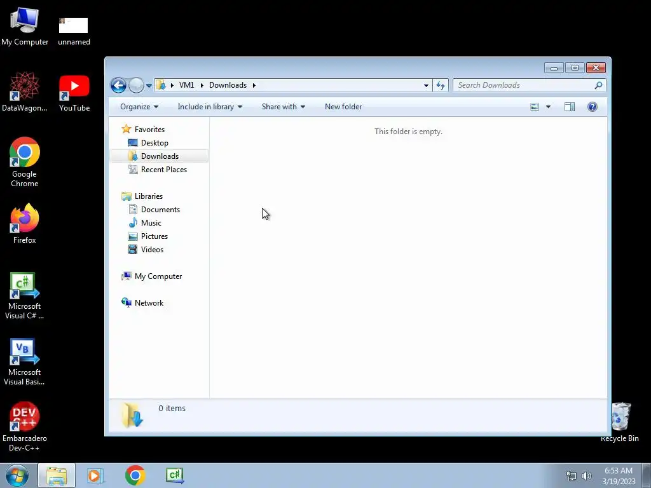Click the volume speaker tray icon
Image resolution: width=651 pixels, height=488 pixels.
(x=587, y=476)
